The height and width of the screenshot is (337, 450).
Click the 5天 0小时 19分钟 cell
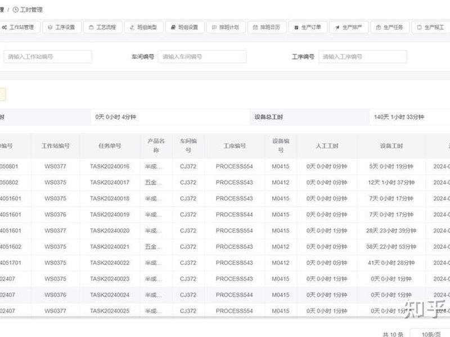[x=391, y=166]
